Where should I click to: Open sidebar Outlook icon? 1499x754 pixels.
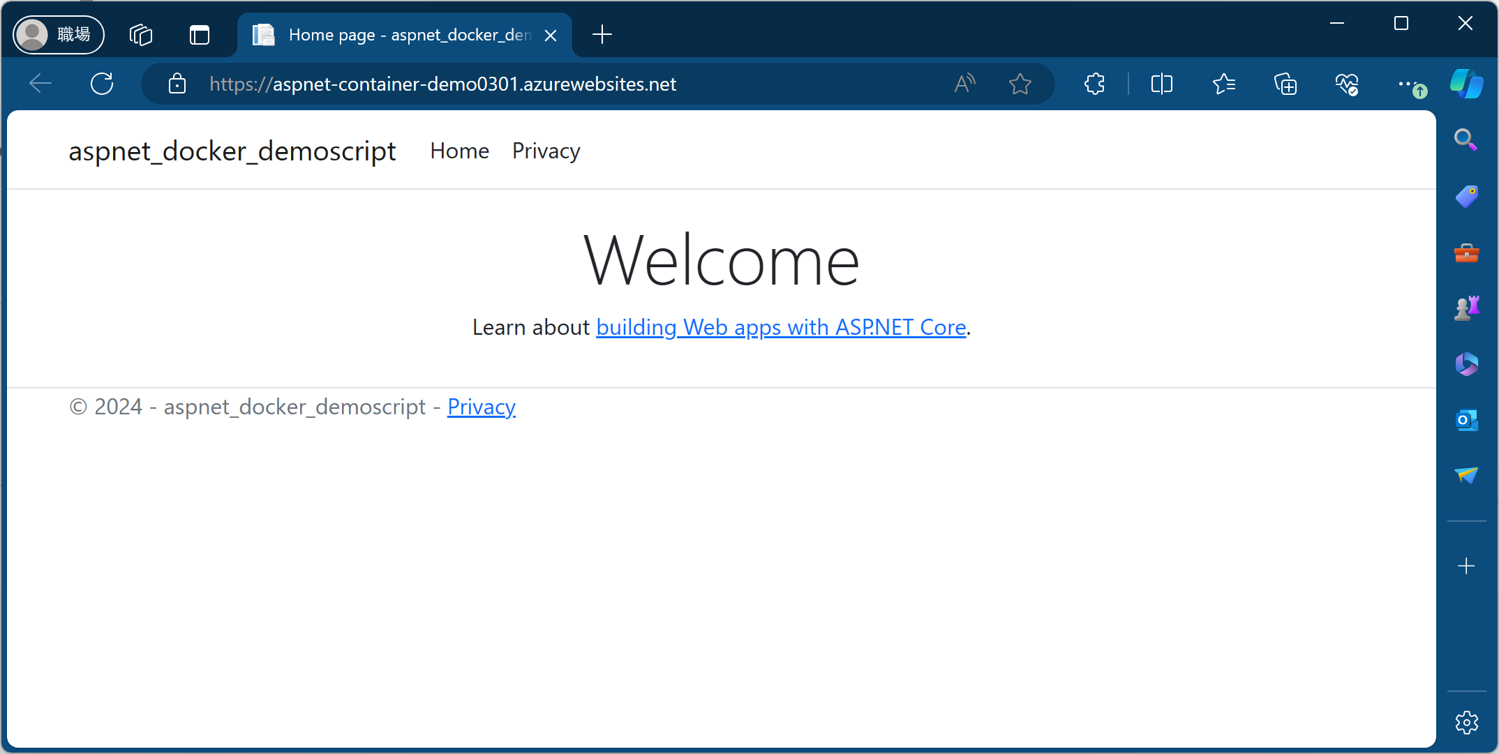coord(1466,420)
